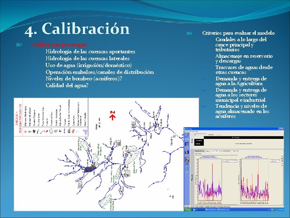Click the red north arrow on the map
The image size is (290, 218).
coord(113,115)
